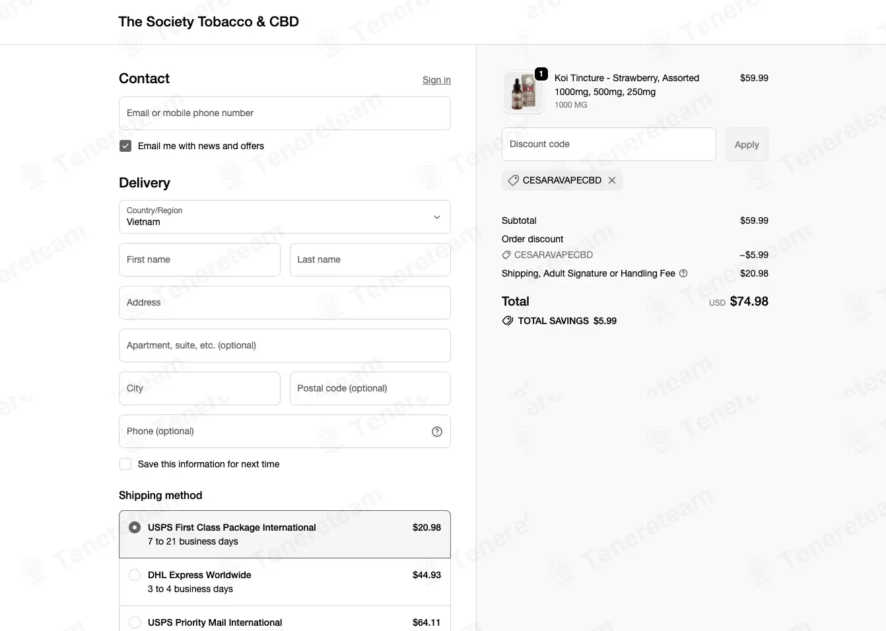The width and height of the screenshot is (886, 631).
Task: Click the Delivery heading
Action: (145, 183)
